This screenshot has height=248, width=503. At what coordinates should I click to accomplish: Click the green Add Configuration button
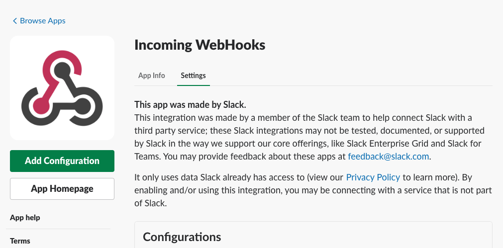[62, 161]
